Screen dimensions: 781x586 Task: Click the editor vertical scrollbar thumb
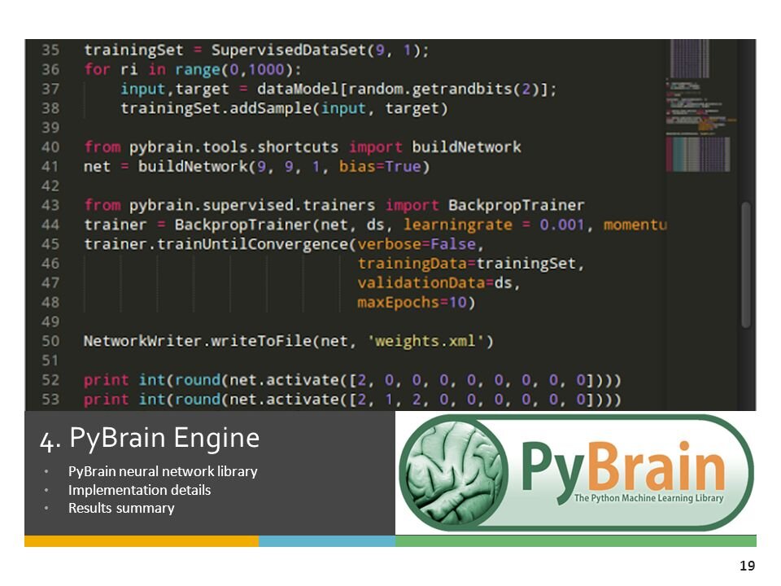click(746, 265)
